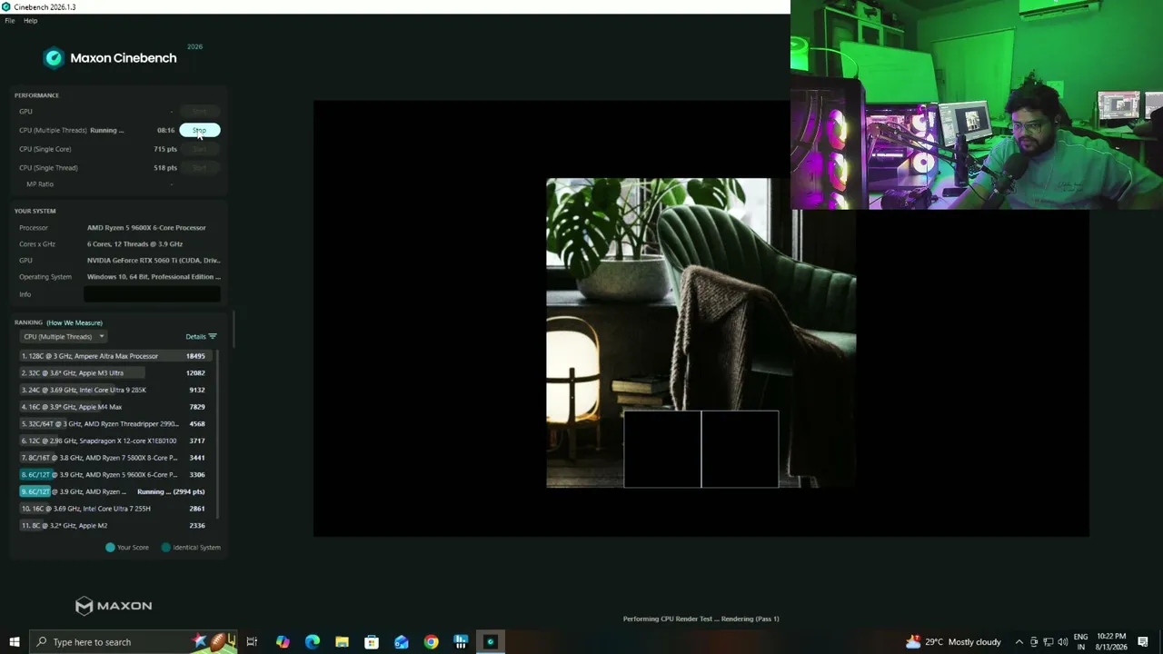Select the Snapdragon X 12-core ranking row
This screenshot has width=1163, height=654.
[x=117, y=441]
